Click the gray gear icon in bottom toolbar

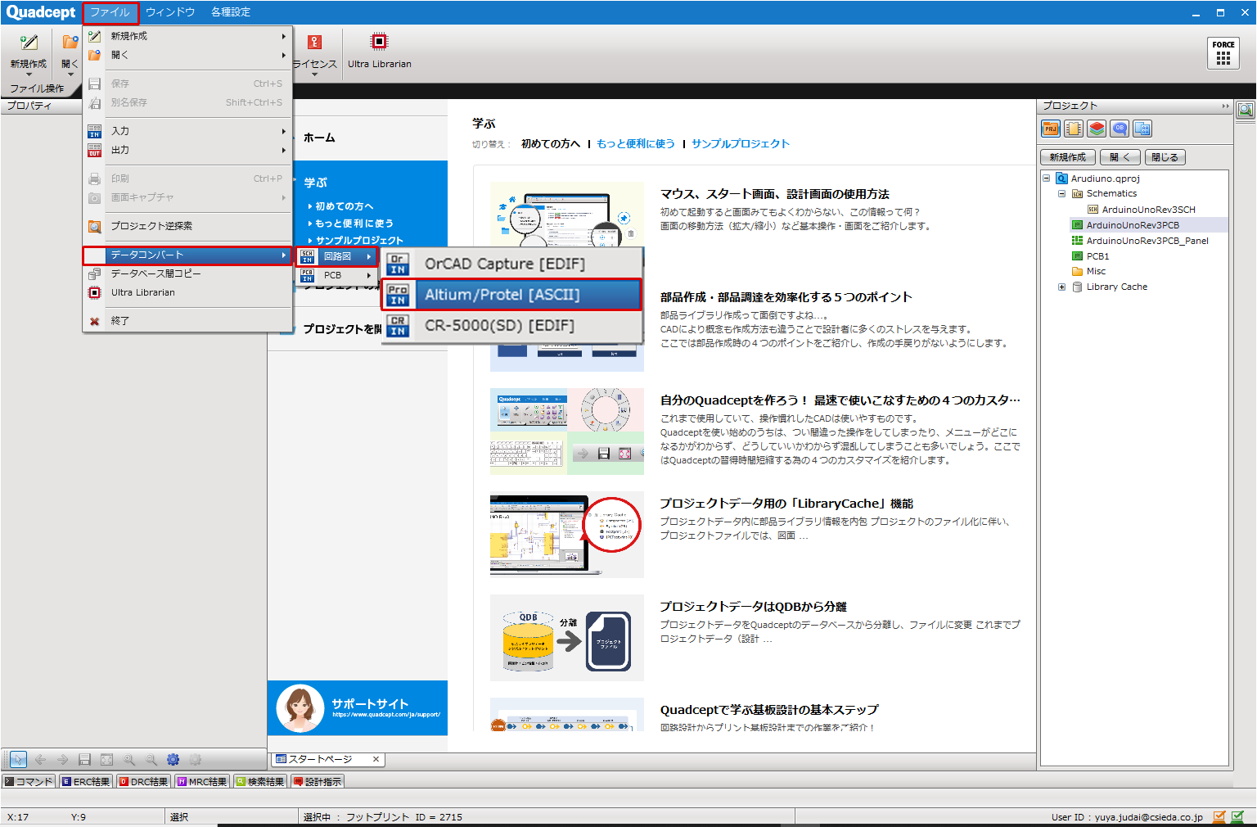[x=195, y=760]
